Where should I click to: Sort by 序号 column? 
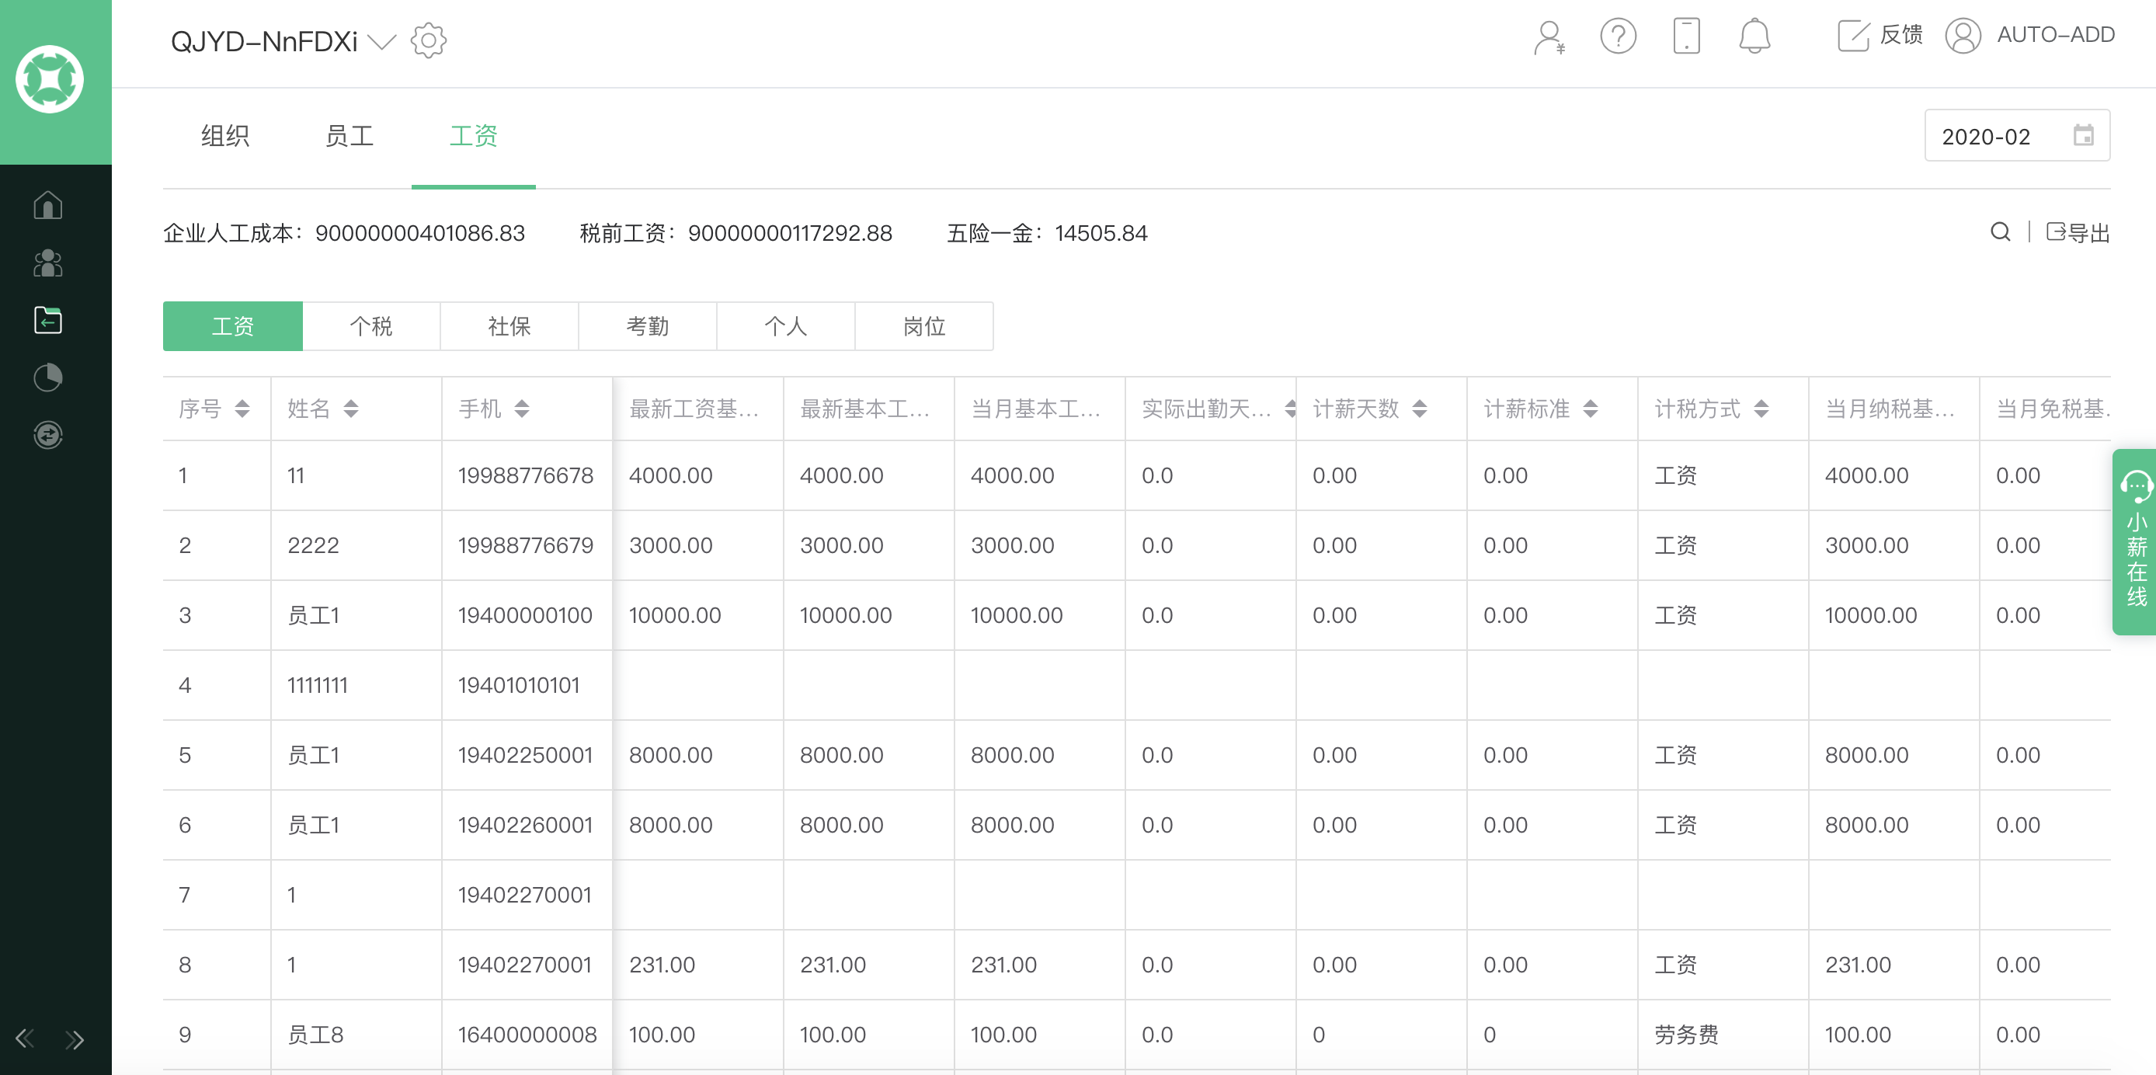pos(242,409)
